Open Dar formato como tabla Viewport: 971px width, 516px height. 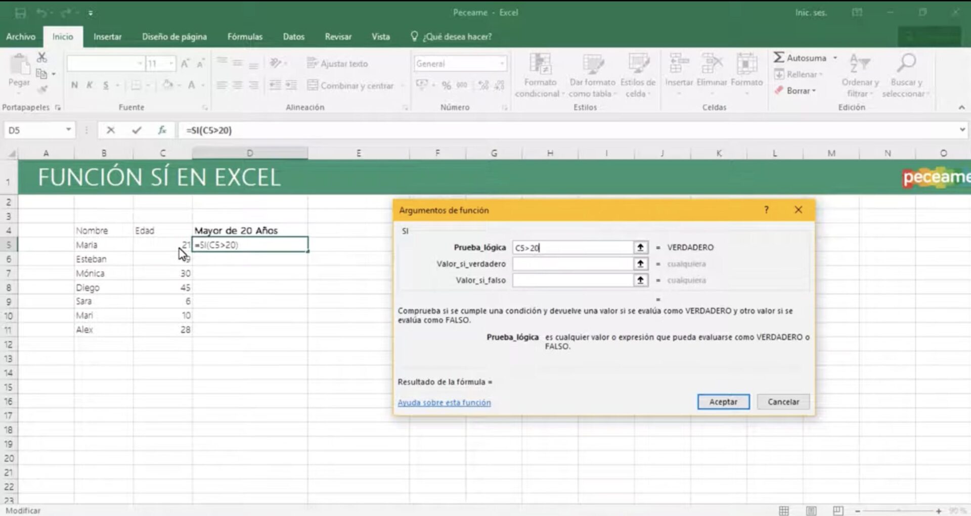point(592,75)
